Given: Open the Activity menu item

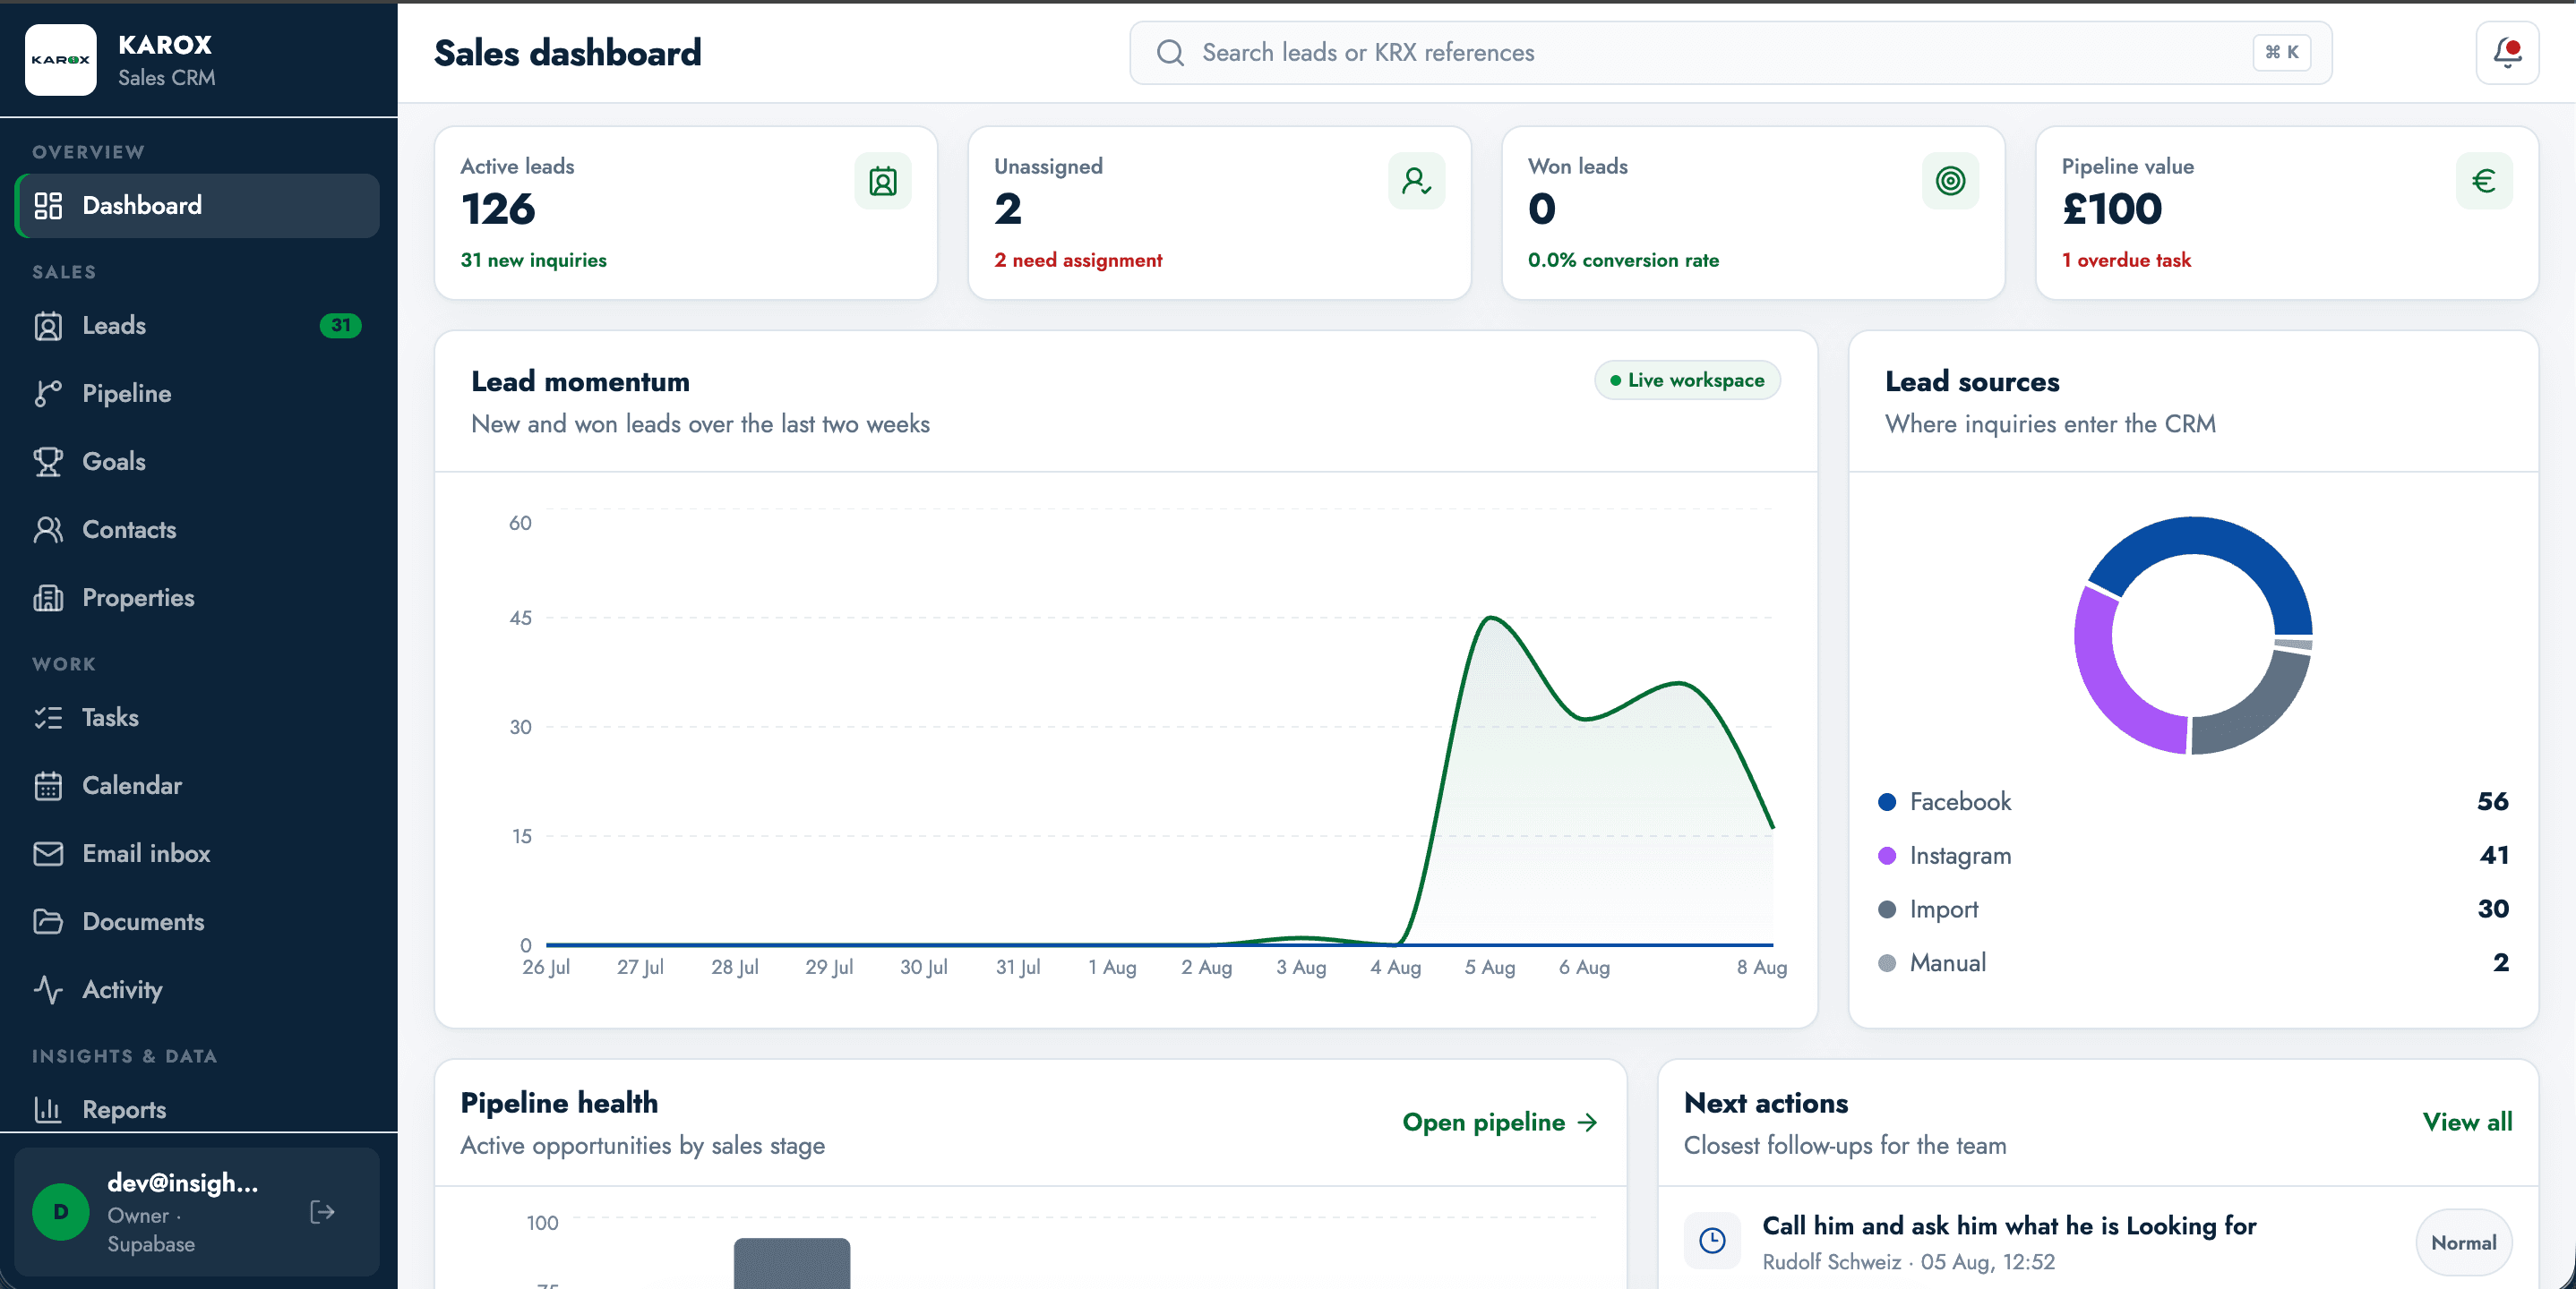Looking at the screenshot, I should 197,989.
